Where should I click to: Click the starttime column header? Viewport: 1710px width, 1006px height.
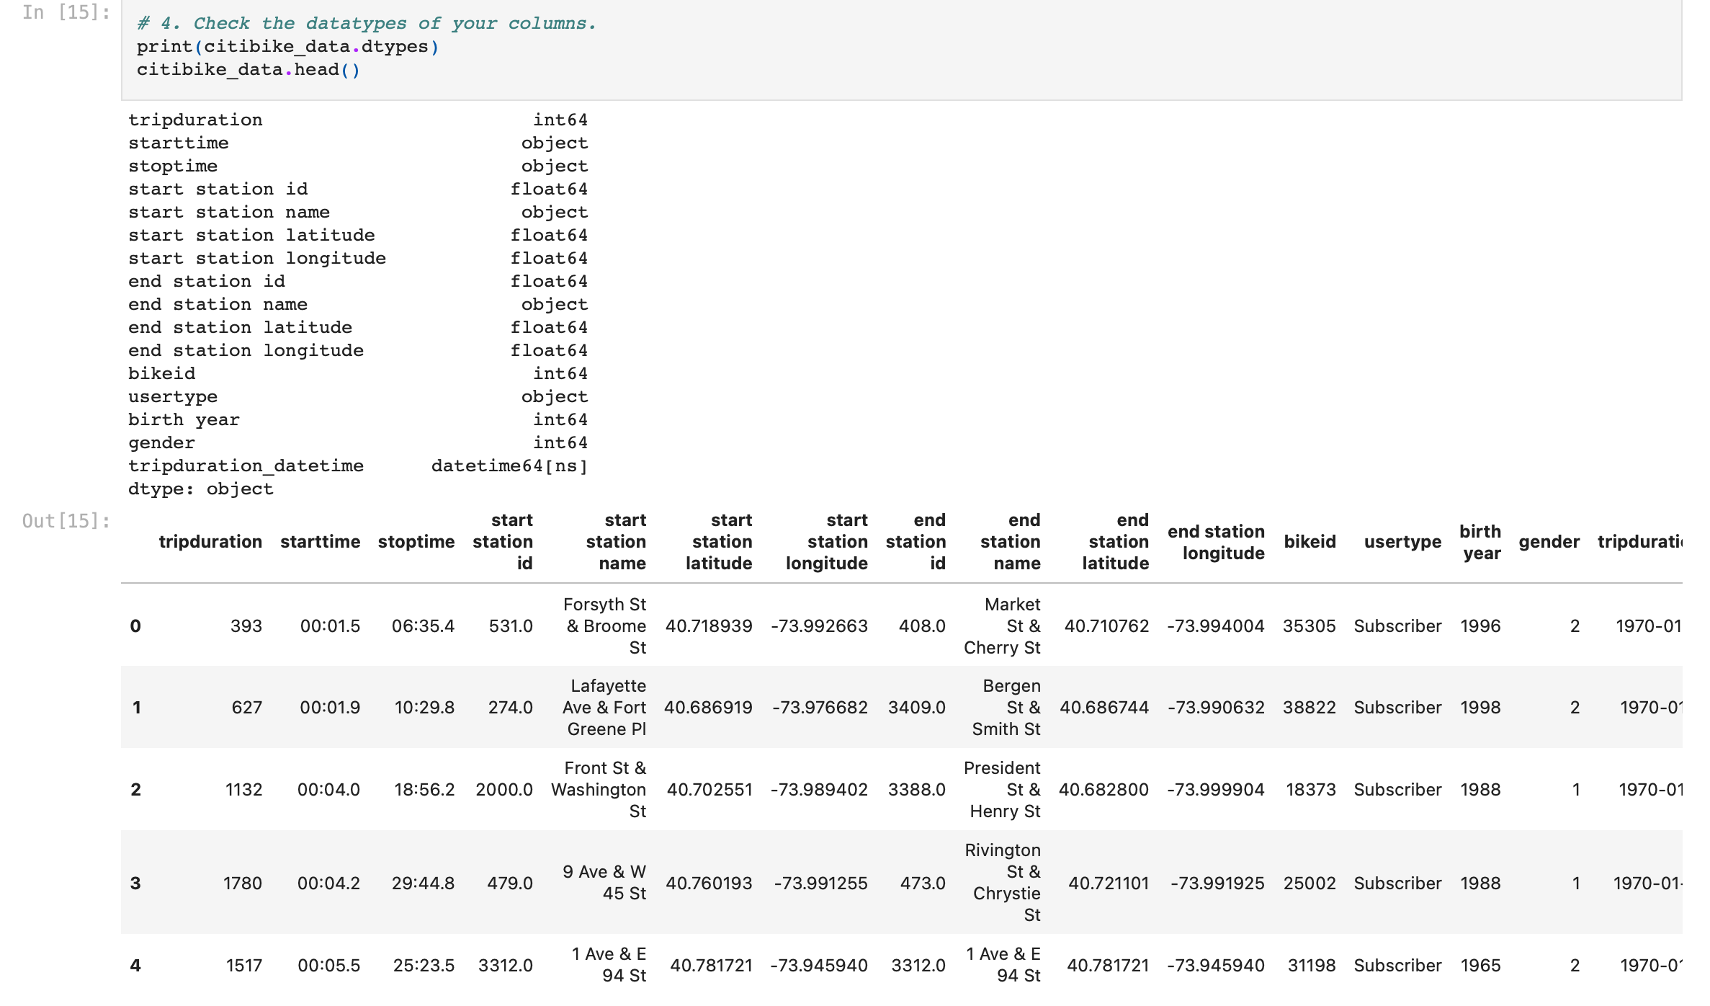click(x=320, y=542)
